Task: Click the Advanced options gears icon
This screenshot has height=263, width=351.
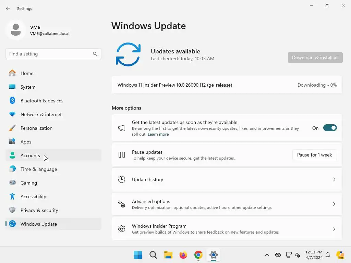Action: (x=122, y=204)
